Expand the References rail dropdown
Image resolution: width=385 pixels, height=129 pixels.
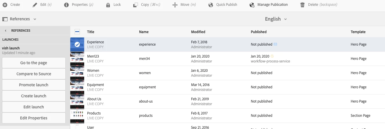(20, 19)
